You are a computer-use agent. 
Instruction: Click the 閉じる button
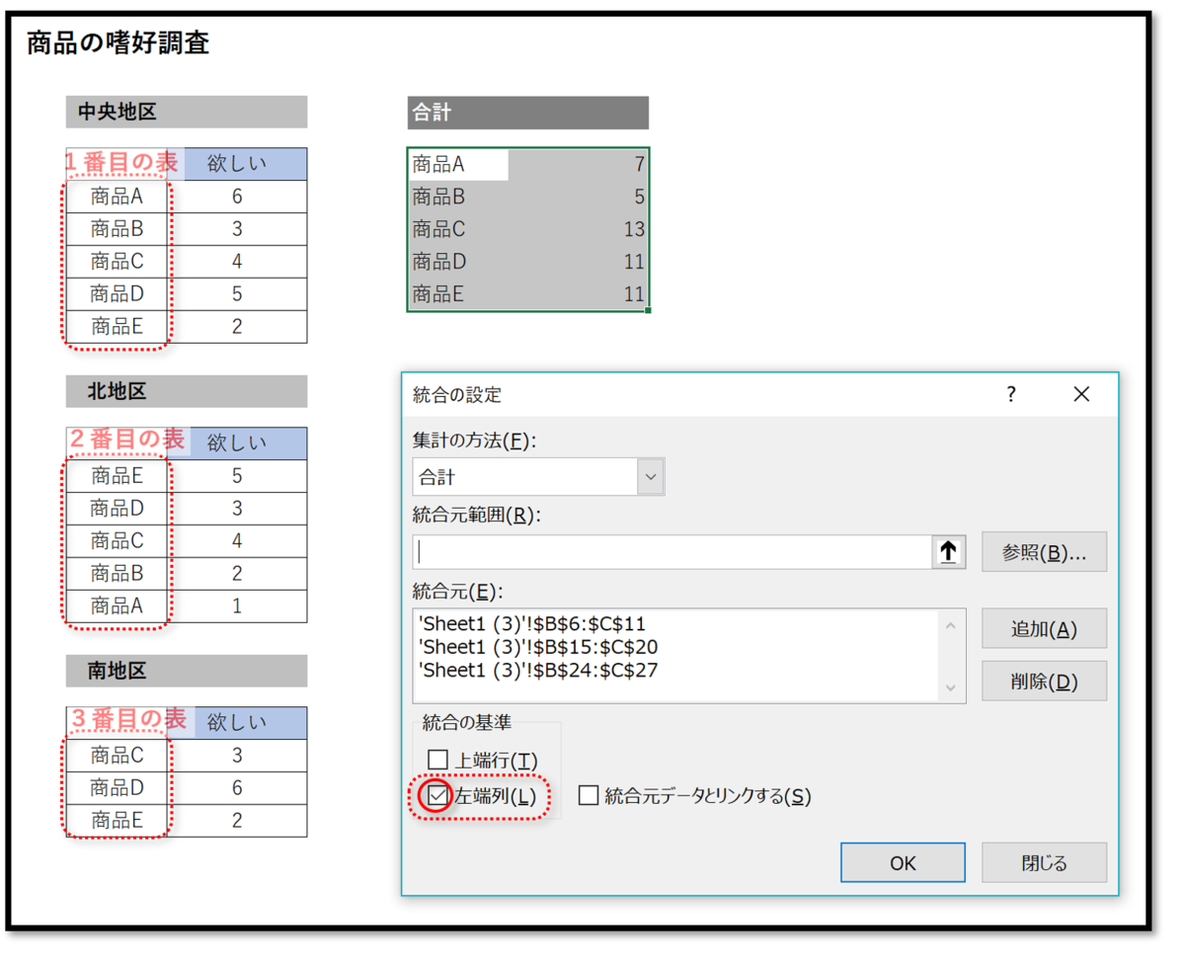[1043, 861]
